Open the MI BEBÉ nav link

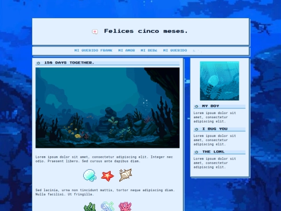149,51
